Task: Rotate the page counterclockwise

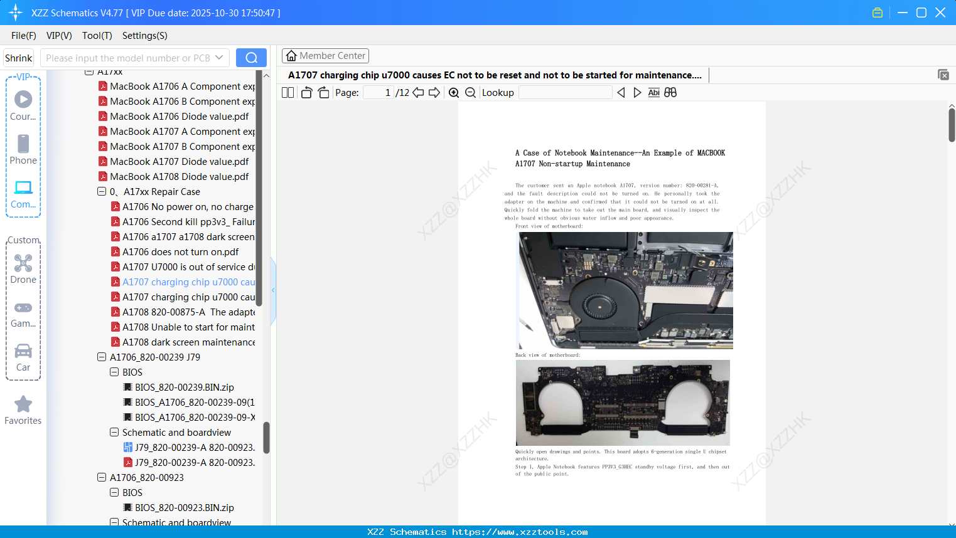Action: coord(306,93)
